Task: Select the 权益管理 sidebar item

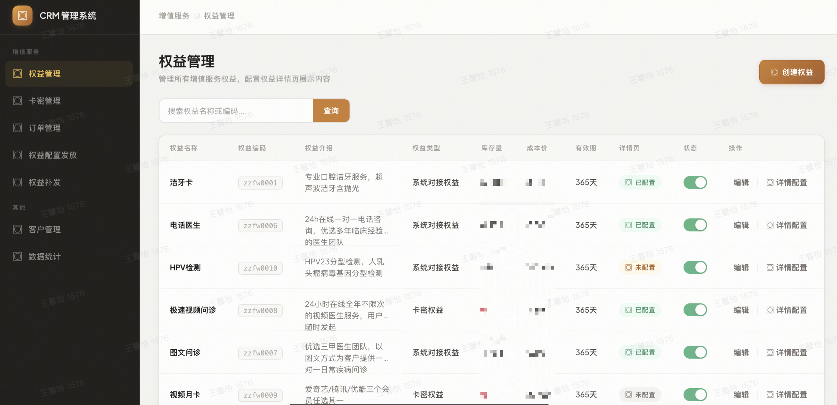Action: click(45, 74)
